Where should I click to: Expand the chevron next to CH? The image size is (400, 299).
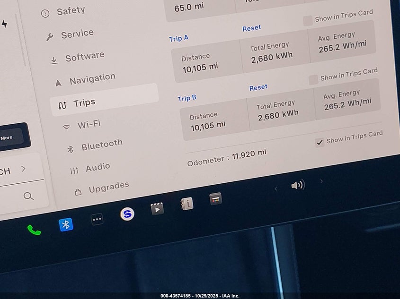23,169
